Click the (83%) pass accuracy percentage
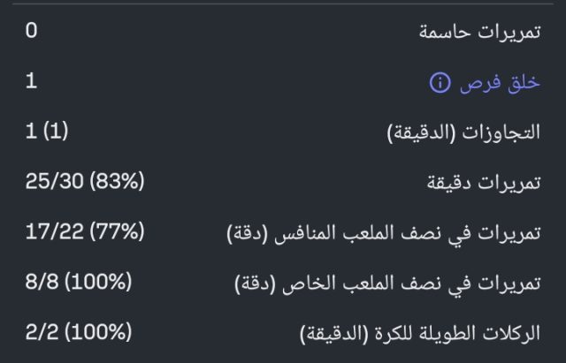This screenshot has height=363, width=566. point(116,183)
